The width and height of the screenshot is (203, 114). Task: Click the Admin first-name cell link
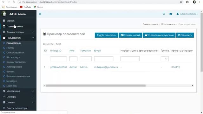pos(73,67)
